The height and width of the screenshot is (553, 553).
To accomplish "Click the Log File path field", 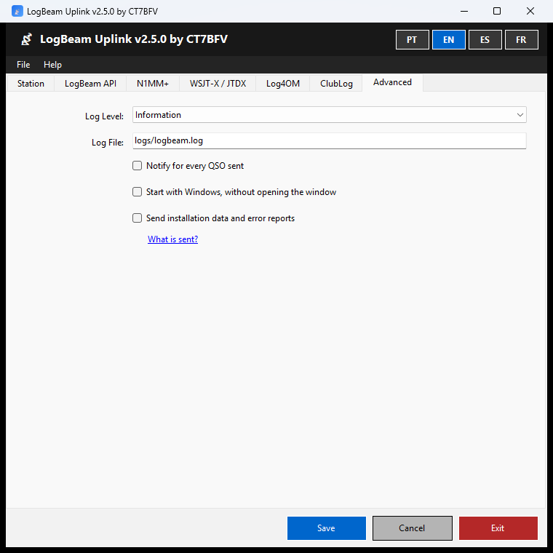I will click(330, 140).
